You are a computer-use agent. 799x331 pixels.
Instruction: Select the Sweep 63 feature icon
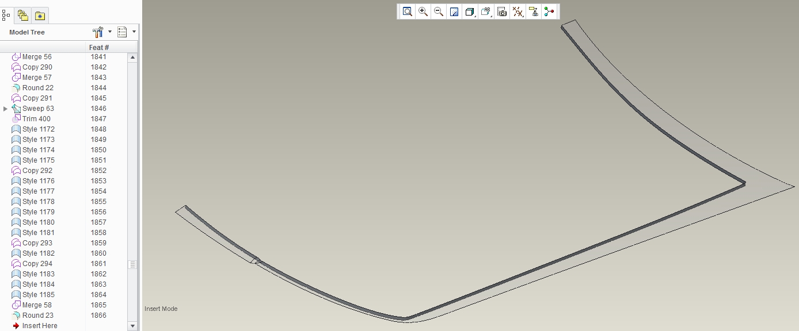click(16, 109)
